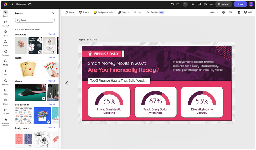Click the My Design project title
The width and height of the screenshot is (256, 150).
[21, 4]
